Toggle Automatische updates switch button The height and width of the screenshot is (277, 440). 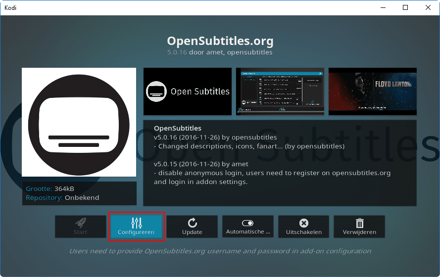pos(248,227)
